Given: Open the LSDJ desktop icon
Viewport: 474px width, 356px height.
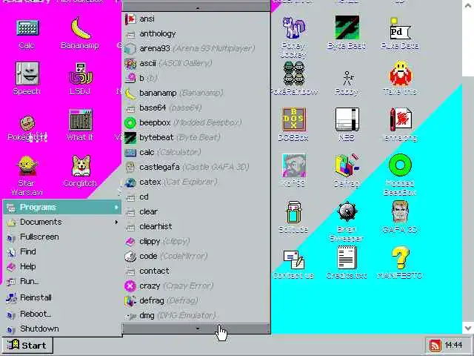Looking at the screenshot, I should [x=80, y=79].
